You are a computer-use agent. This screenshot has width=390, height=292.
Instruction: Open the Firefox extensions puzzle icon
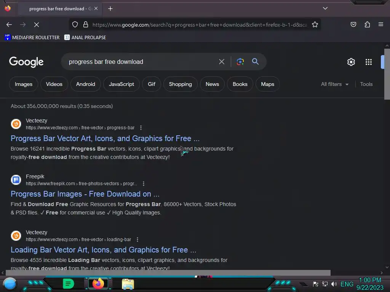click(x=367, y=24)
